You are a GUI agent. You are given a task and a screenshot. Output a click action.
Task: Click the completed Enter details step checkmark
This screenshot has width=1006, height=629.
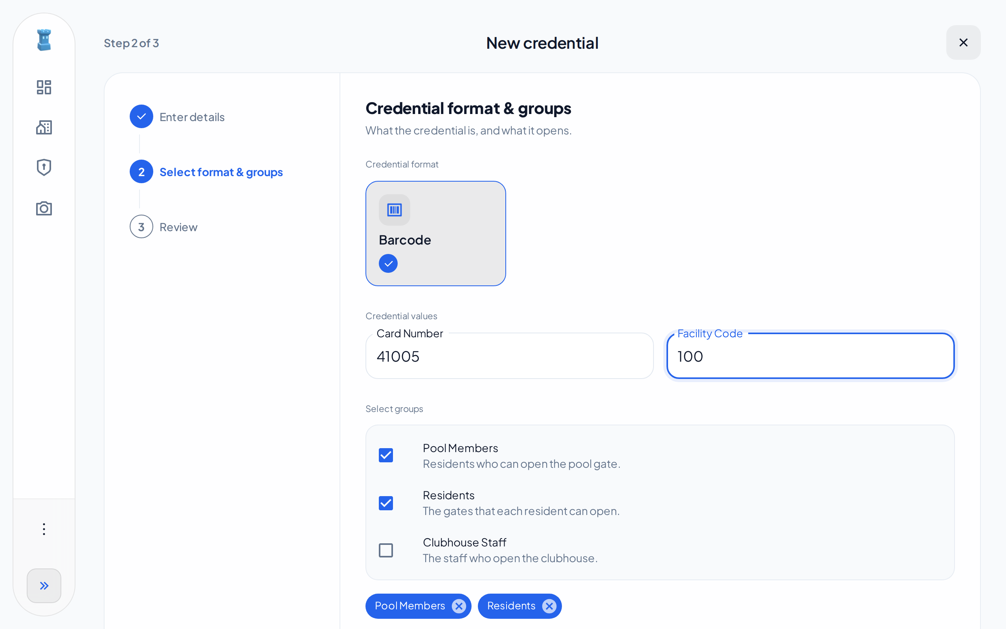141,116
